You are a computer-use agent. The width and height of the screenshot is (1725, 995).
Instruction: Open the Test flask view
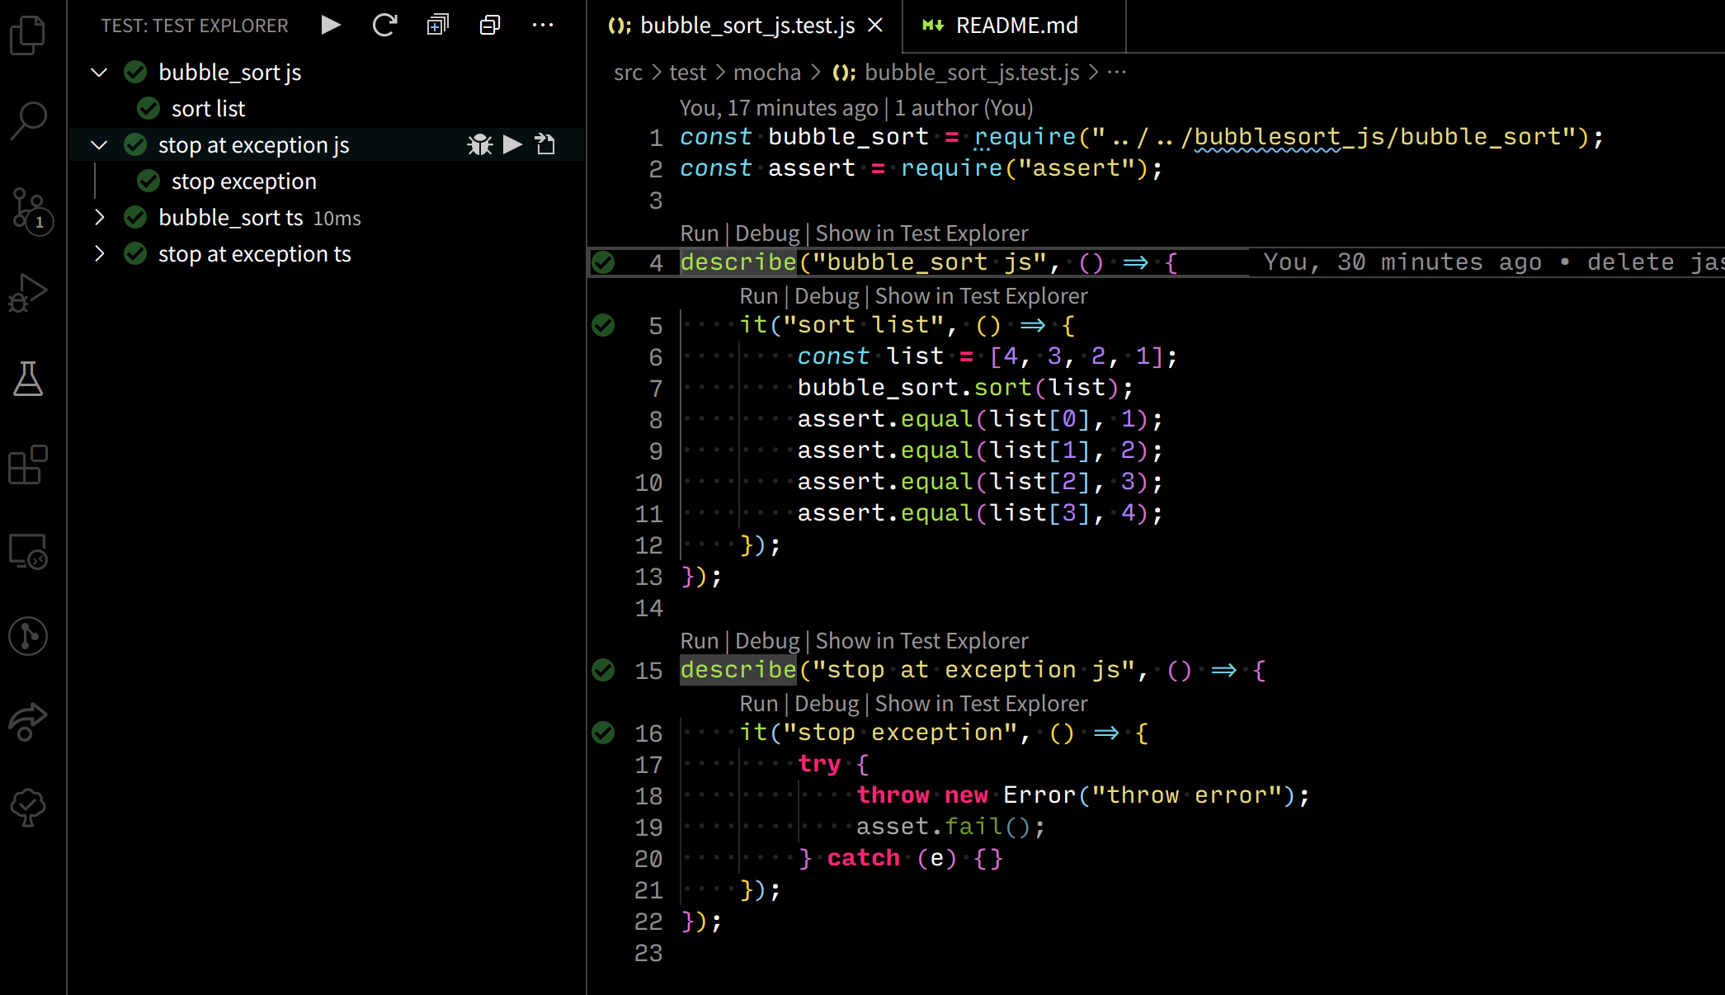tap(28, 380)
